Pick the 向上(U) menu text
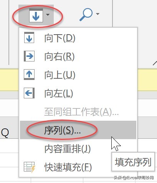Image resolution: width=157 pixels, height=183 pixels. [x=60, y=75]
